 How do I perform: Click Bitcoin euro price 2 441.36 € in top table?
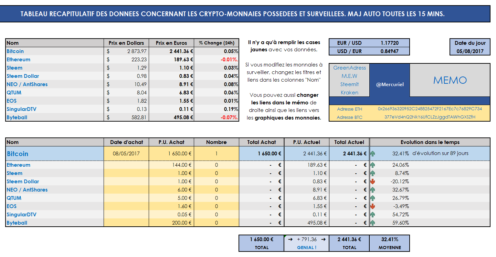point(171,51)
